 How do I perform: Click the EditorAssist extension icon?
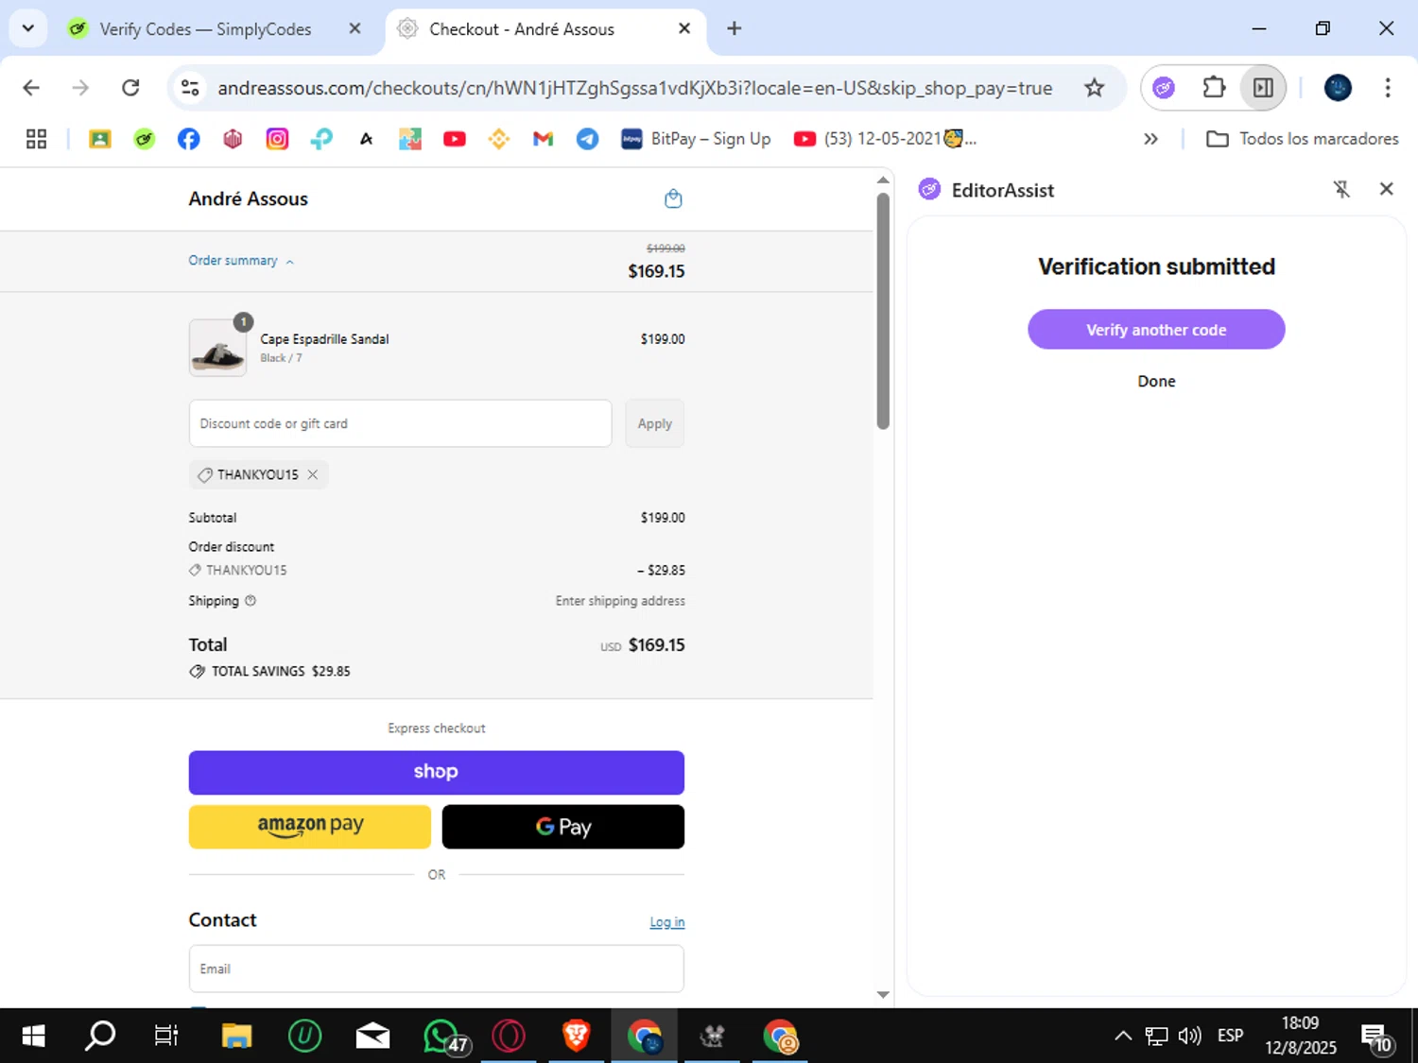1164,88
